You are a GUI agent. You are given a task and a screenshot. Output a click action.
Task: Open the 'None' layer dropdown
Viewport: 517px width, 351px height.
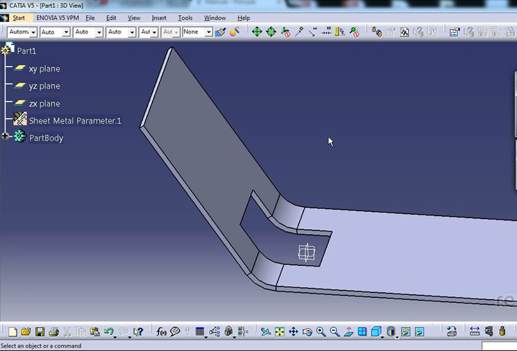point(209,32)
